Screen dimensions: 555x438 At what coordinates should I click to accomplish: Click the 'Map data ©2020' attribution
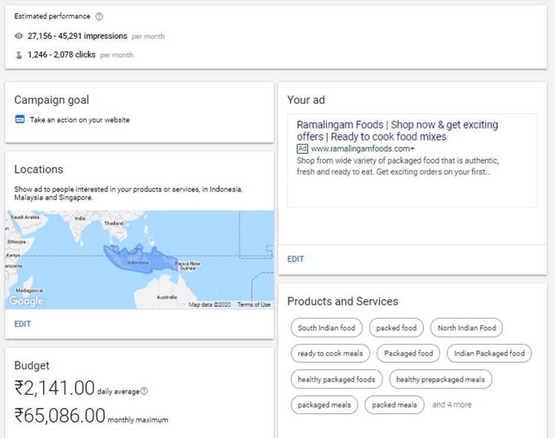pyautogui.click(x=210, y=305)
